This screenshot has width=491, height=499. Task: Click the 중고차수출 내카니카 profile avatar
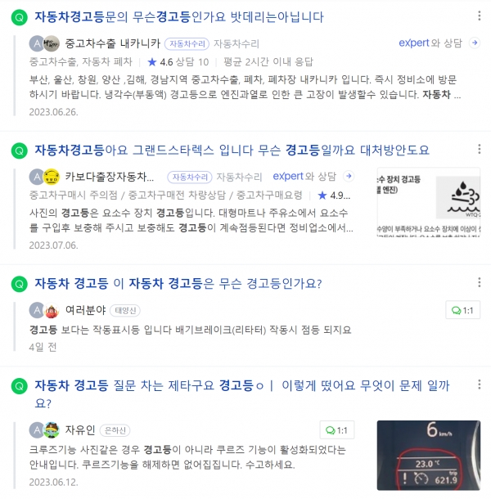pos(52,43)
